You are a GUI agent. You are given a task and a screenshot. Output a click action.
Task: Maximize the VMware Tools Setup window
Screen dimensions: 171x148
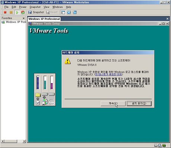(164, 23)
